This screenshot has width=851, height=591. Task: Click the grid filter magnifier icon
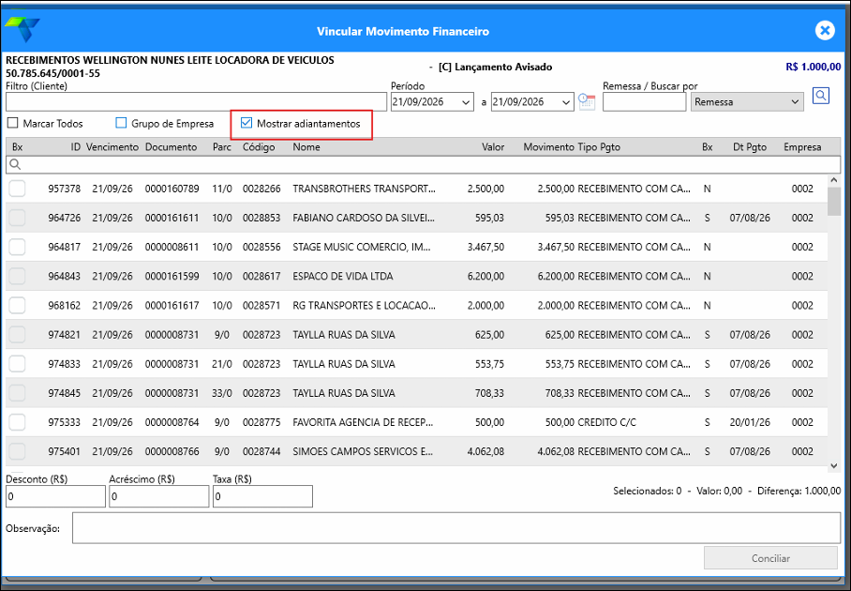(x=15, y=164)
